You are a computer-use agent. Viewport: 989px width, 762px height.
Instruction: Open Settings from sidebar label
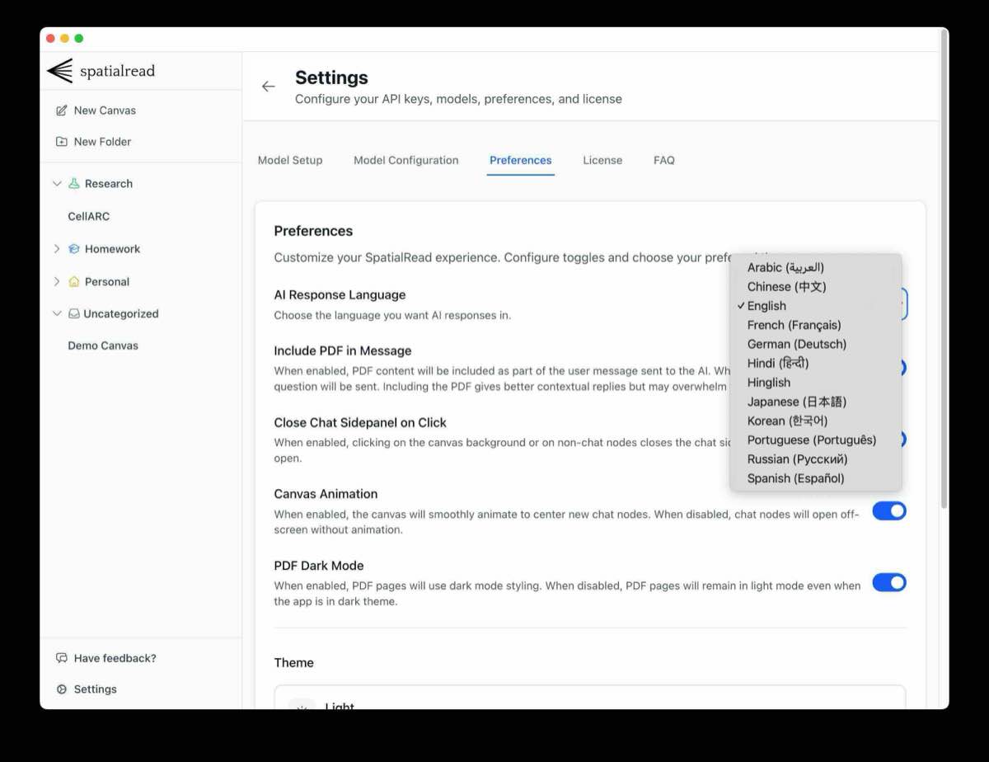pos(96,689)
